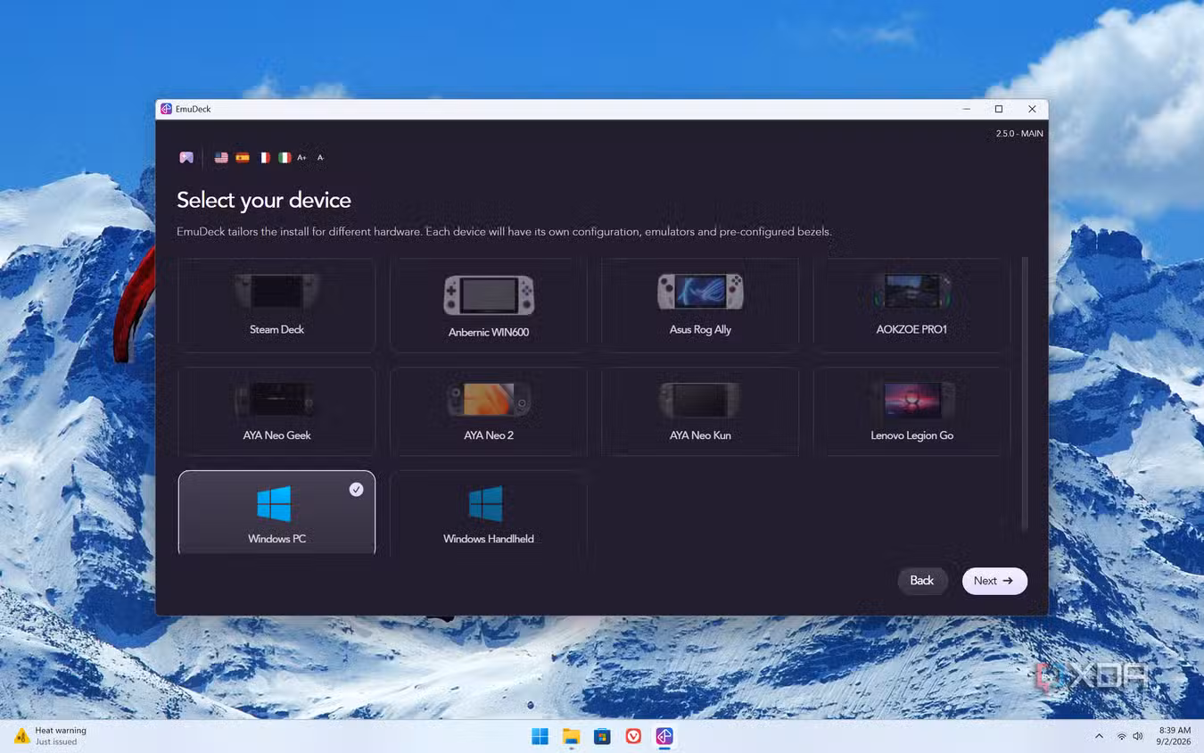Image resolution: width=1204 pixels, height=753 pixels.
Task: Select the Asus Rog Ally device
Action: (x=700, y=305)
